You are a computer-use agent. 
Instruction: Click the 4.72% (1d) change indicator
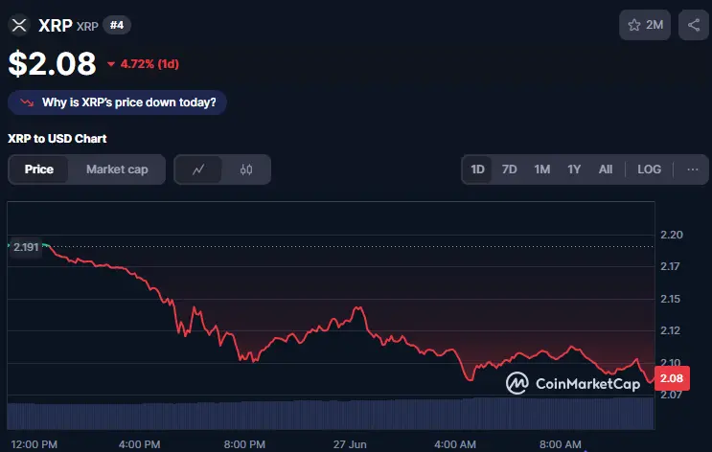144,64
